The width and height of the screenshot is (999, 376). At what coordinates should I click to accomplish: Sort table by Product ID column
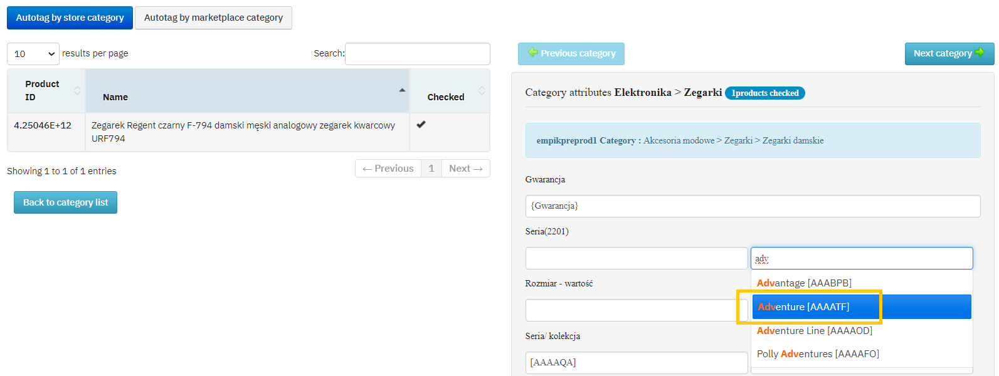coord(77,90)
